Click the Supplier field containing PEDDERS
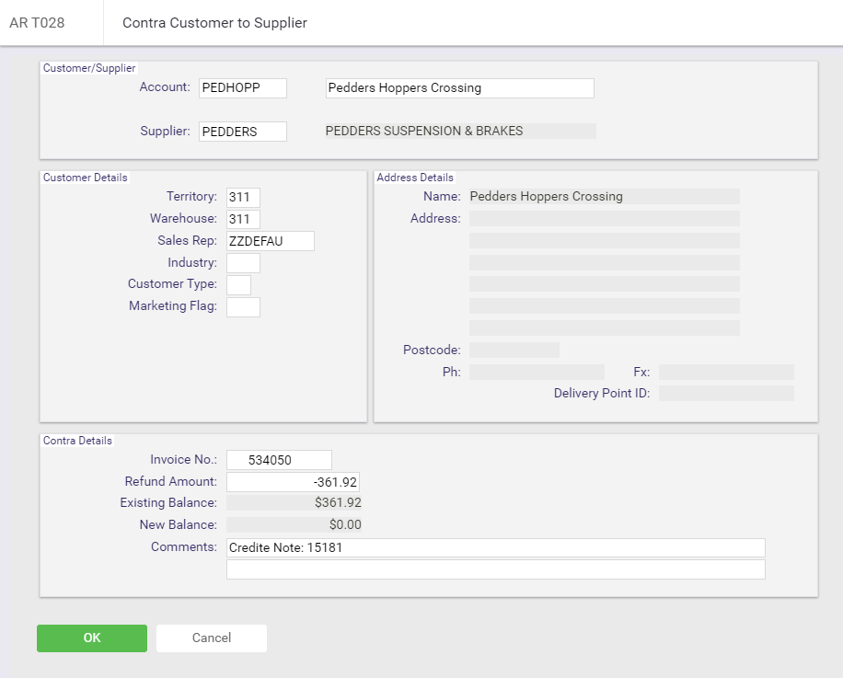843x678 pixels. click(242, 132)
